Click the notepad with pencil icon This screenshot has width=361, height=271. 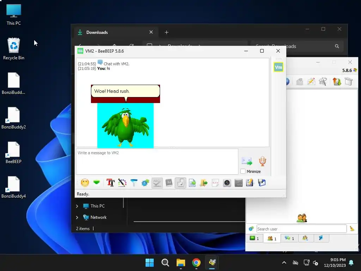pyautogui.click(x=250, y=183)
